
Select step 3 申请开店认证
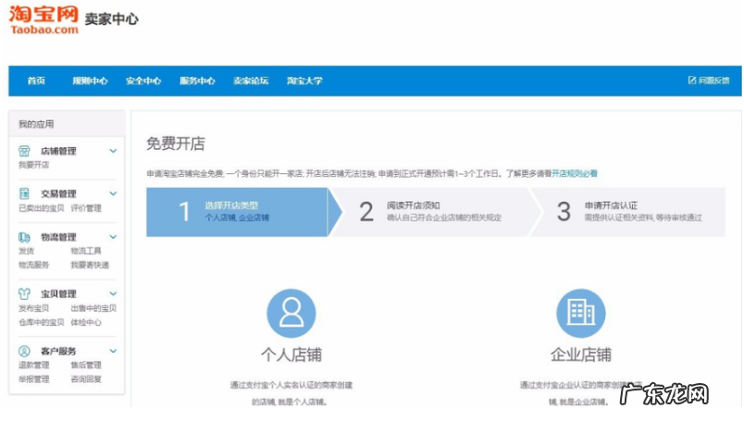pyautogui.click(x=629, y=212)
